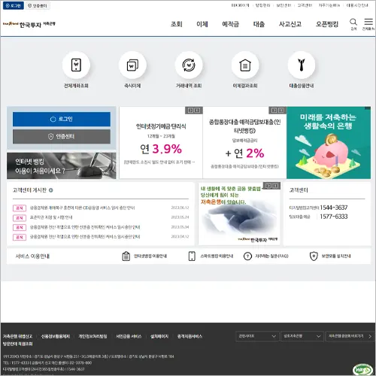Open the 대출 main menu
376x376 pixels.
[x=259, y=24]
